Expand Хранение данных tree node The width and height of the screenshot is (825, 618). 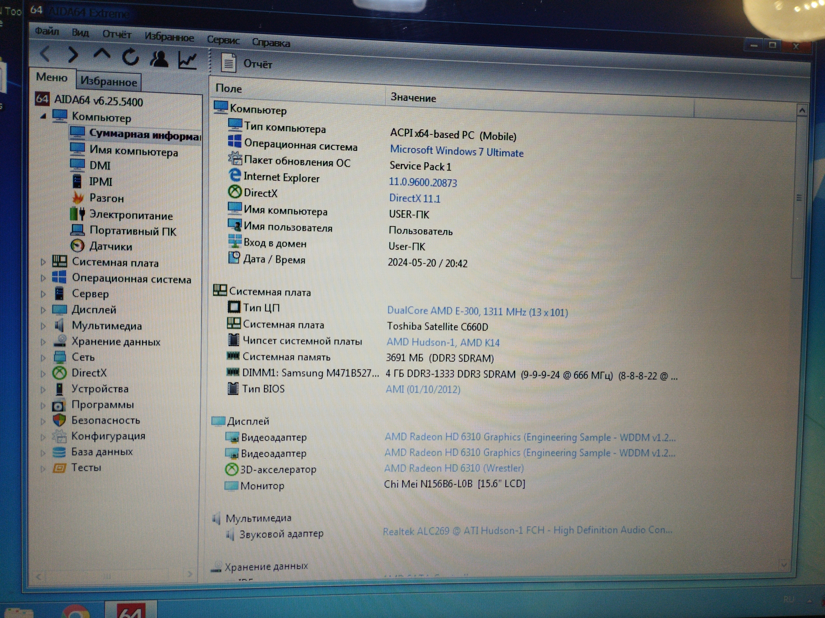43,342
